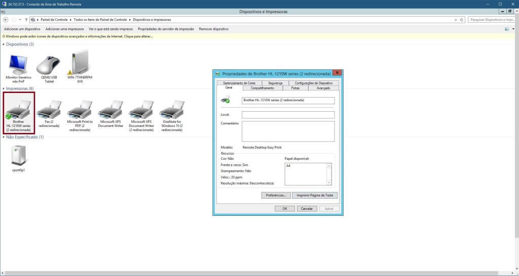Click the Local input field
519x276 pixels.
coord(288,115)
